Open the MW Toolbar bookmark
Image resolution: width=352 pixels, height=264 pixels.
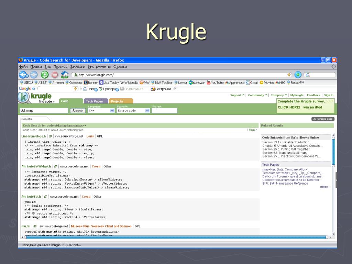pyautogui.click(x=162, y=82)
